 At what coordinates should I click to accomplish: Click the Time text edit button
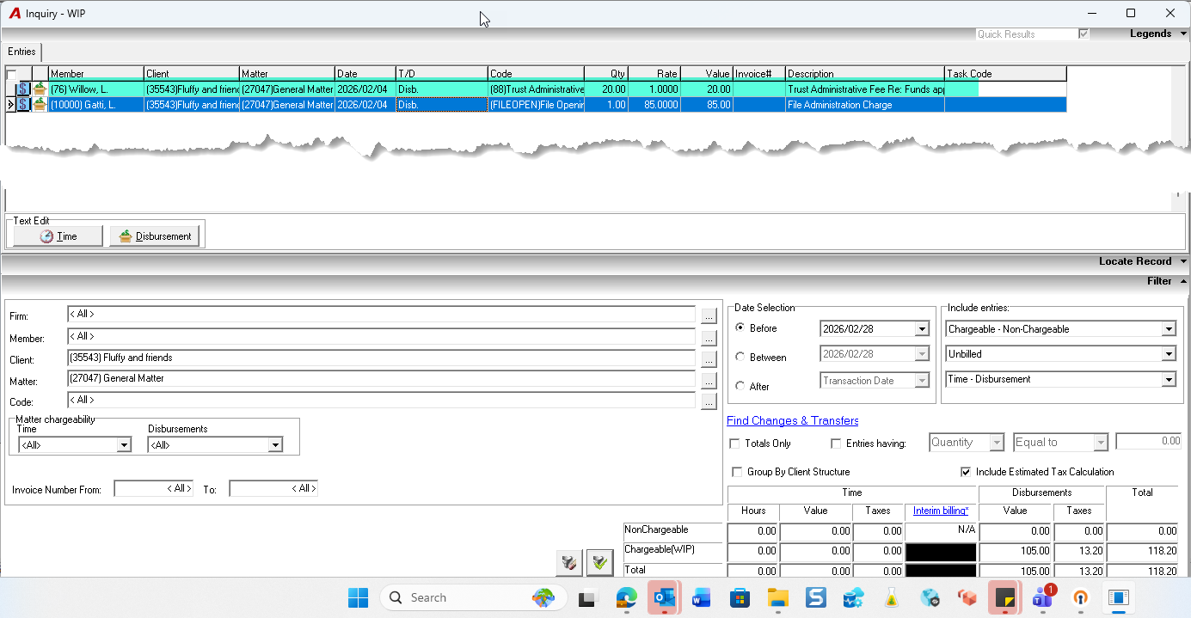click(x=58, y=236)
